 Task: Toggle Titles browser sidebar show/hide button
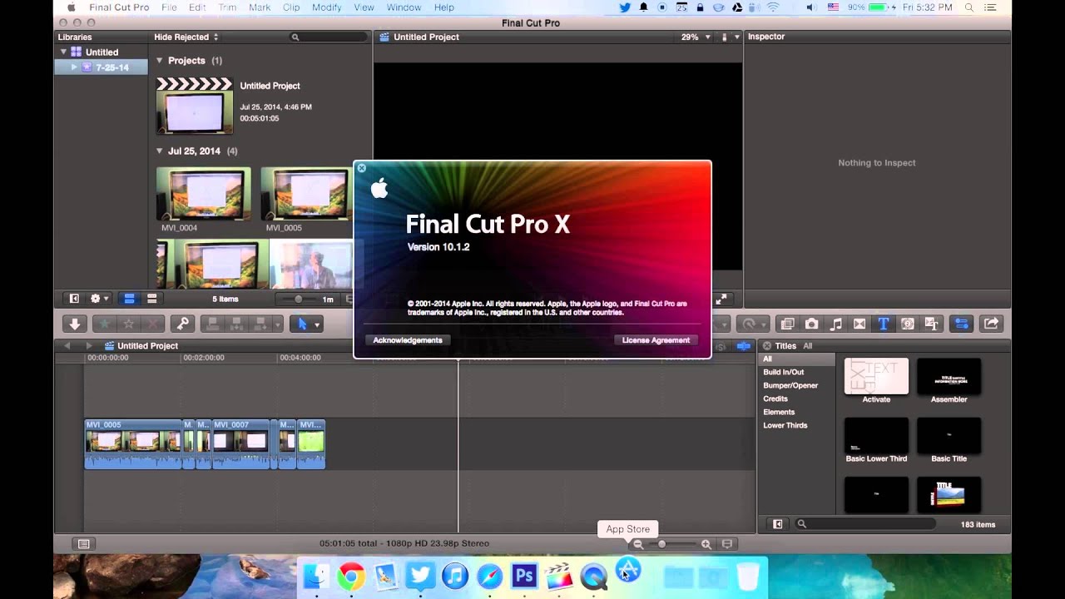777,524
